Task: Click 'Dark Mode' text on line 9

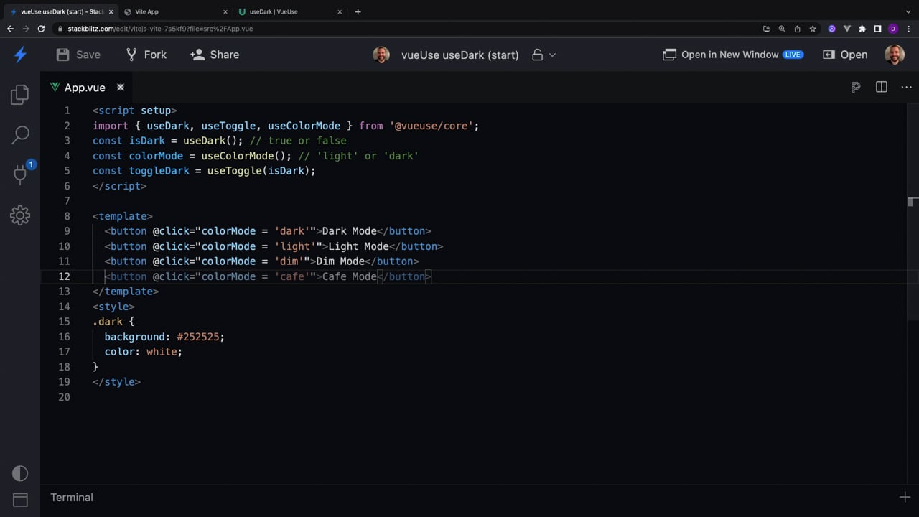Action: 350,231
